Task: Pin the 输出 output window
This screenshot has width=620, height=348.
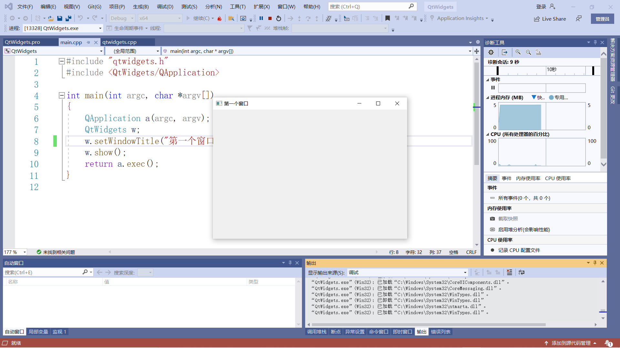Action: [594, 263]
